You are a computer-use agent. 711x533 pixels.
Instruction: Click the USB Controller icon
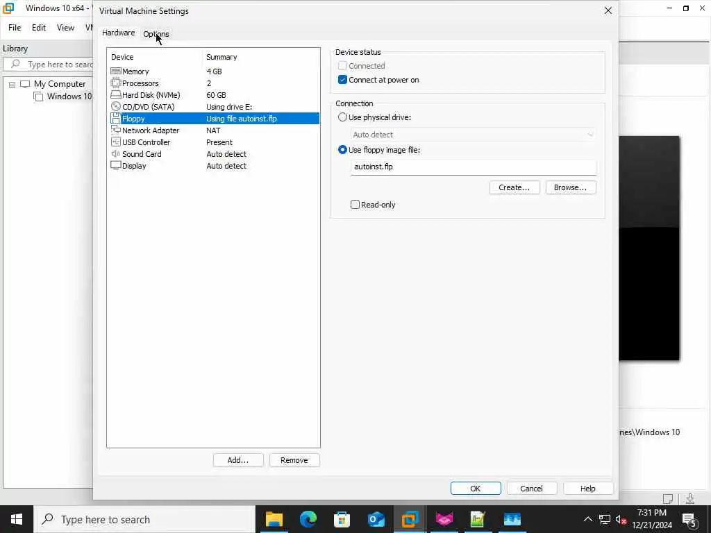116,142
